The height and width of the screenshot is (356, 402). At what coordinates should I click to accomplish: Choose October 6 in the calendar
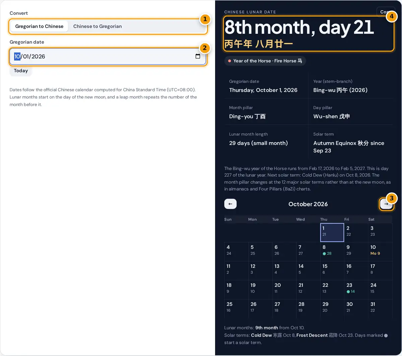click(284, 251)
